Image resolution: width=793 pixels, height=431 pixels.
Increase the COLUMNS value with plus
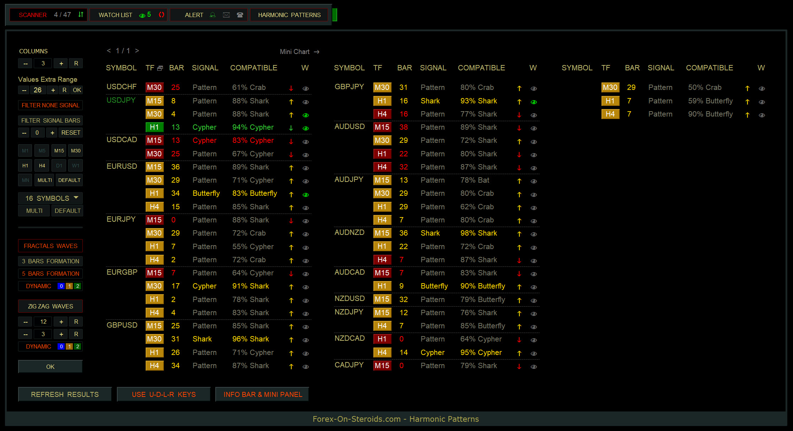[x=61, y=63]
